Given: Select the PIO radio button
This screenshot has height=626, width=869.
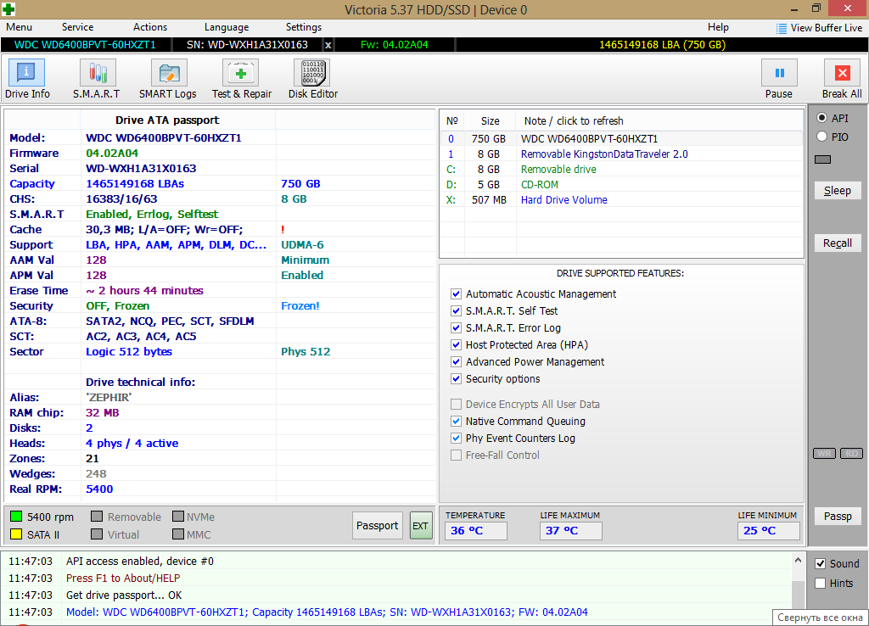Looking at the screenshot, I should click(x=821, y=137).
